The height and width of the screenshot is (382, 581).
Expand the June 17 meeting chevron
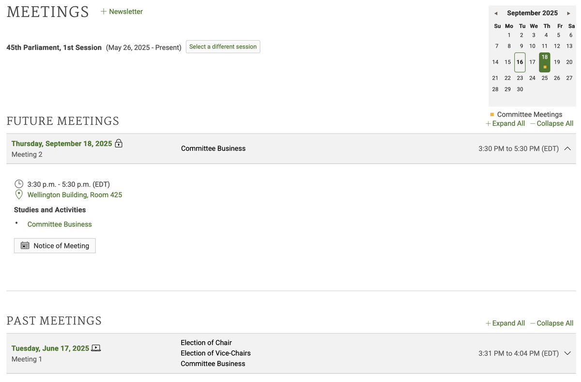point(568,353)
